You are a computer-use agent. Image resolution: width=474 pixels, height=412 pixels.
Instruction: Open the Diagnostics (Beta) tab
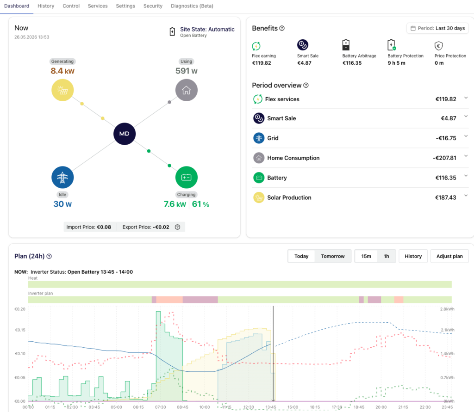coord(192,6)
